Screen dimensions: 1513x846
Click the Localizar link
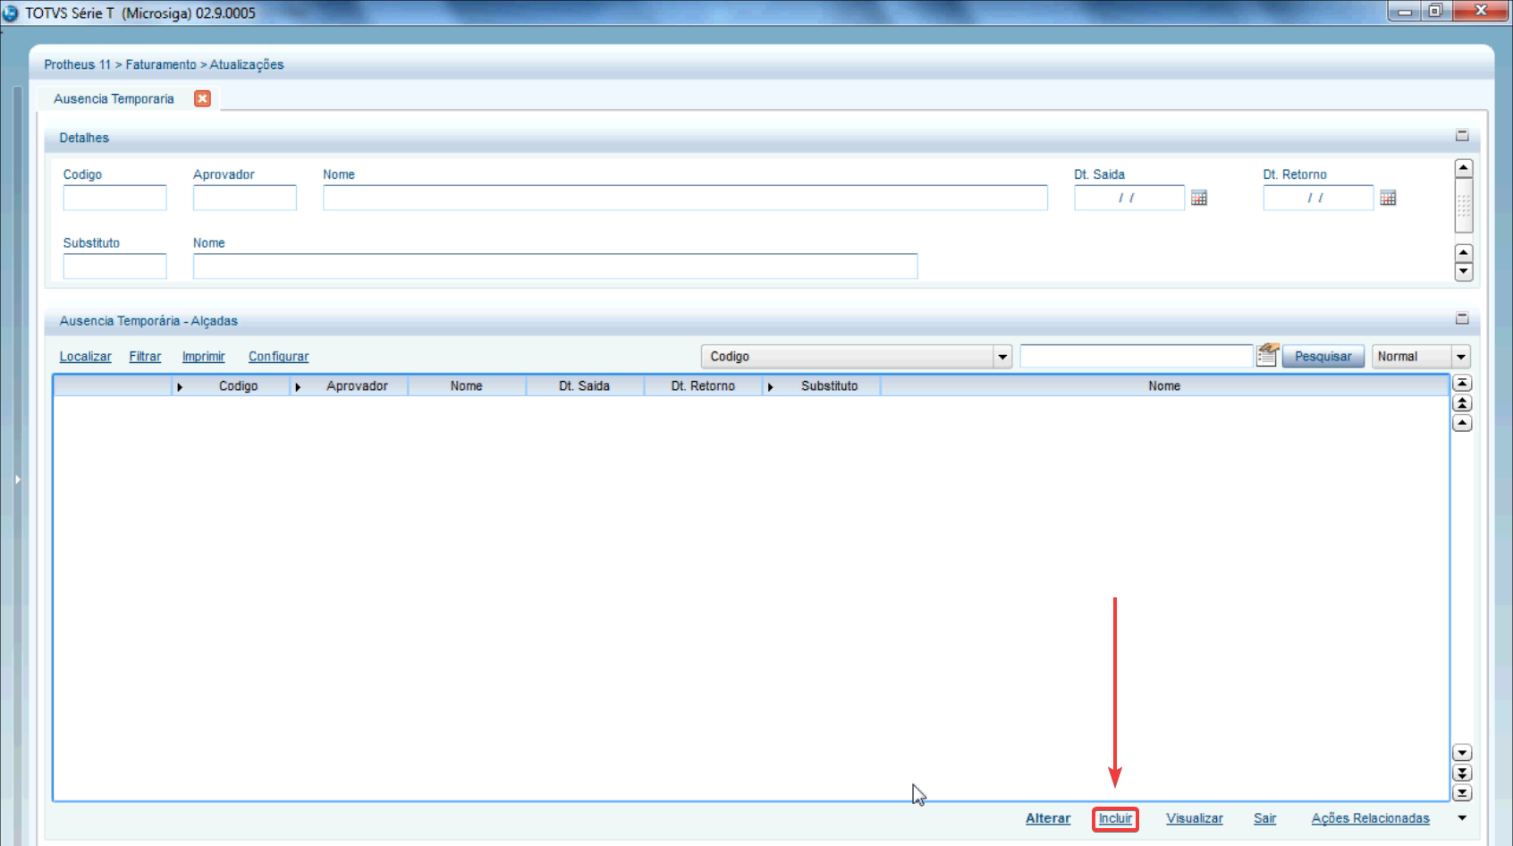(x=85, y=357)
